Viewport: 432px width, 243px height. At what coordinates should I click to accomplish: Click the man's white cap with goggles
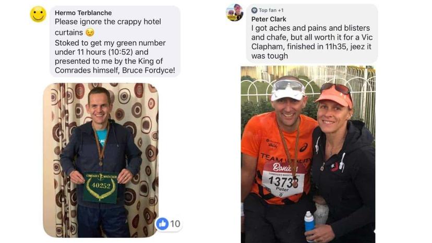(x=288, y=90)
